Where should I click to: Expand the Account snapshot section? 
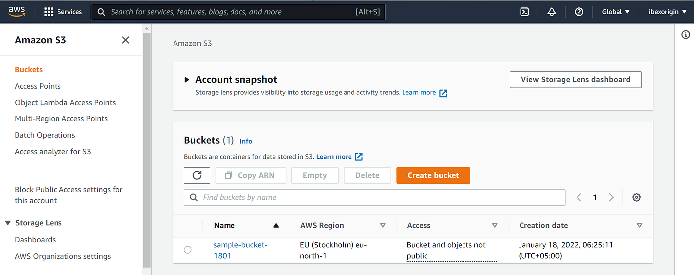[x=187, y=80]
